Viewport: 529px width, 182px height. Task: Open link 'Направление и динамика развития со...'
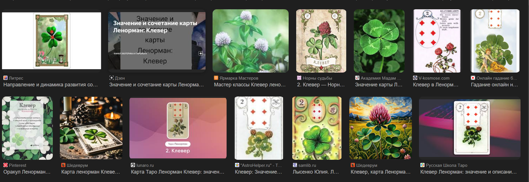coord(51,84)
